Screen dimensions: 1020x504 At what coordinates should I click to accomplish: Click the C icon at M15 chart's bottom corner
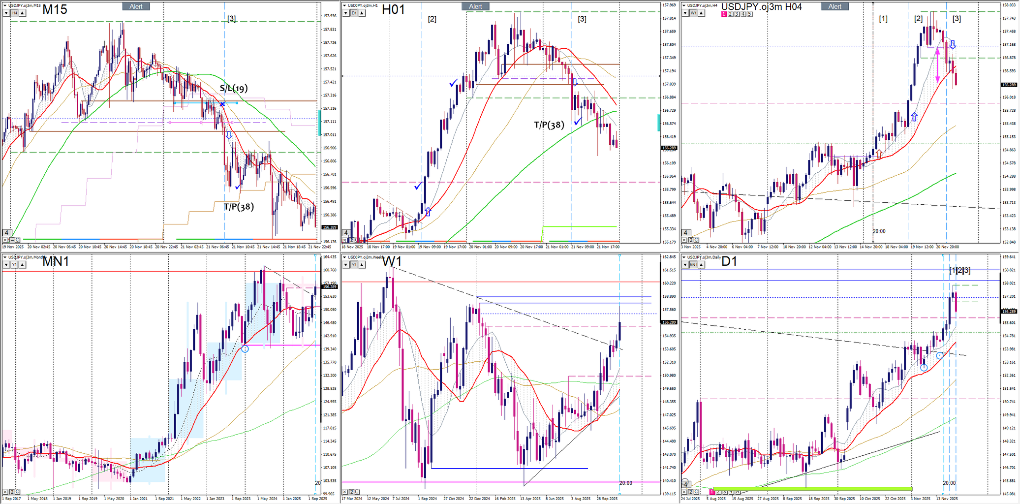tap(17, 240)
